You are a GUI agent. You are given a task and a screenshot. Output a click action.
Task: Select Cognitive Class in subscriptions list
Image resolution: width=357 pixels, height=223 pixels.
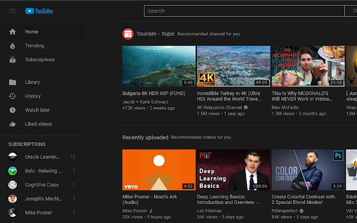[42, 185]
